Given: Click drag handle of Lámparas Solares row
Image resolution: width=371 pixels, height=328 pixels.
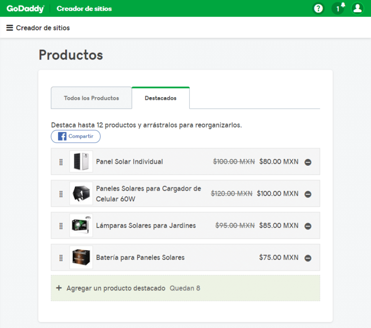Looking at the screenshot, I should tap(61, 226).
